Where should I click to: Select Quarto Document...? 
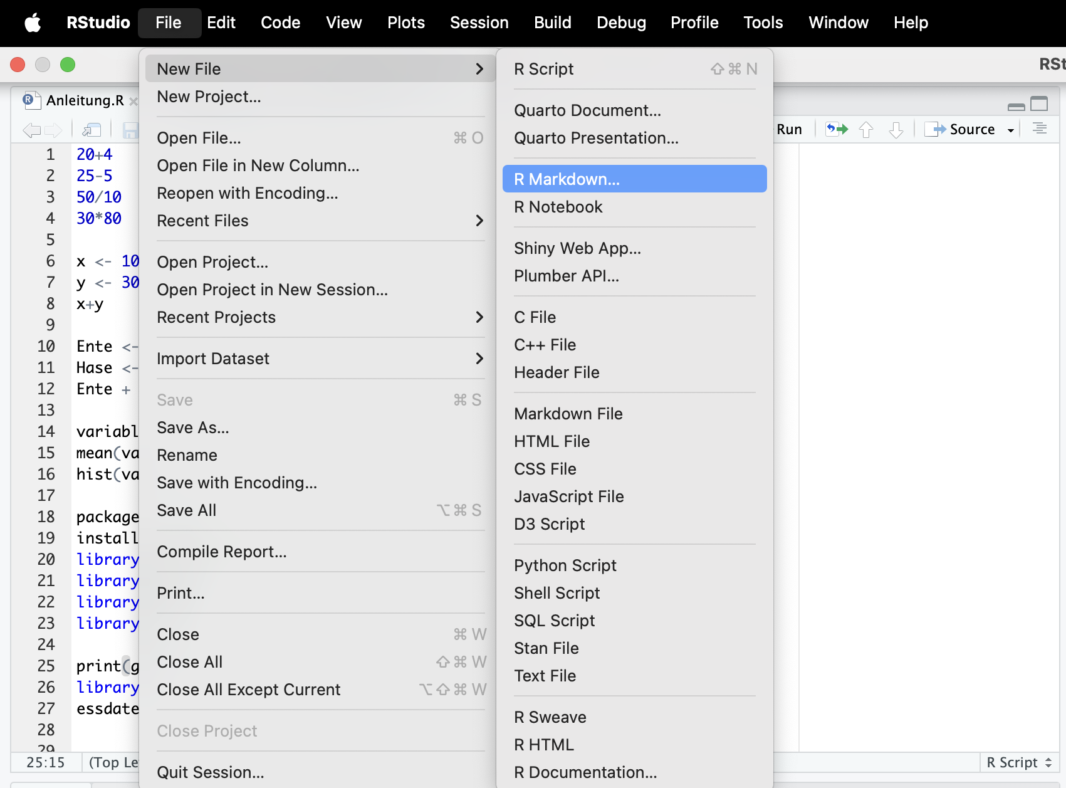(x=635, y=110)
